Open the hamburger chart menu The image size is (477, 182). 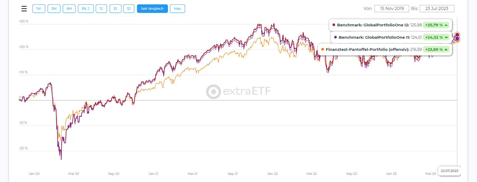(x=24, y=9)
